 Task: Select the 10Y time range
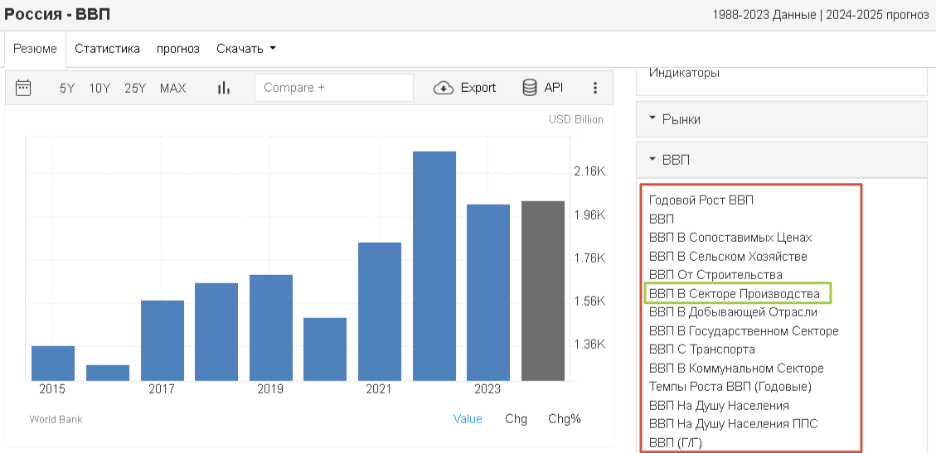point(99,88)
